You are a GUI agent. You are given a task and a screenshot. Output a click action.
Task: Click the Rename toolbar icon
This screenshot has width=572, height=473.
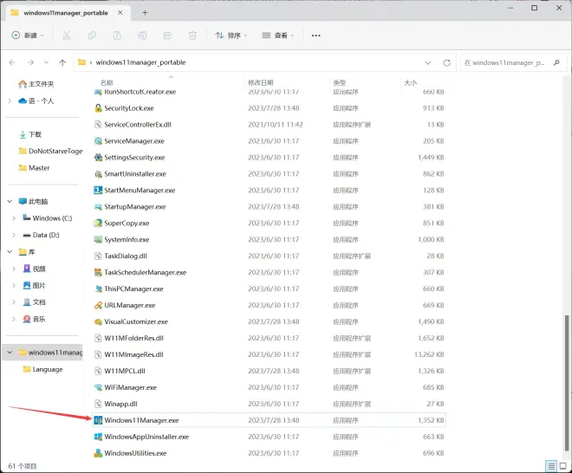click(x=142, y=36)
